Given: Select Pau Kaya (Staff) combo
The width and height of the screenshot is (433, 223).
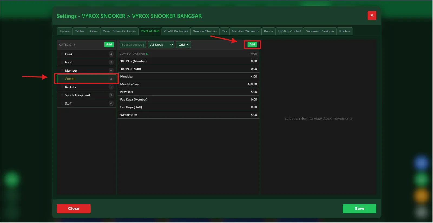Looking at the screenshot, I should [189, 107].
